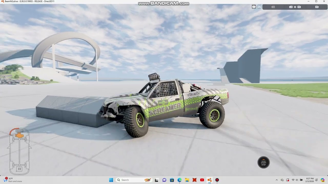Expand the hidden system tray icons

click(276, 180)
